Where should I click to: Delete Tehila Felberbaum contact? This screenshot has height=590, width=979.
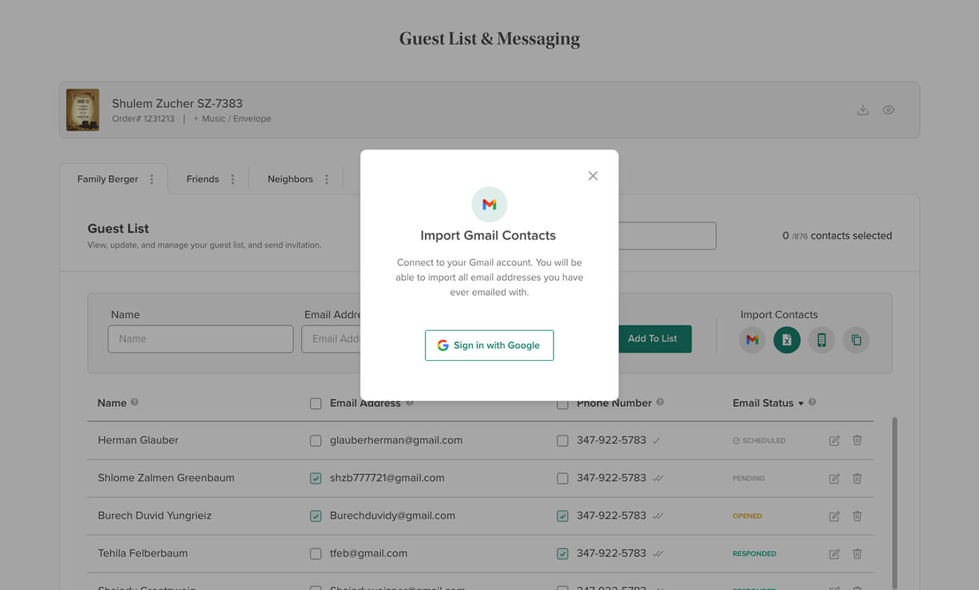tap(857, 554)
